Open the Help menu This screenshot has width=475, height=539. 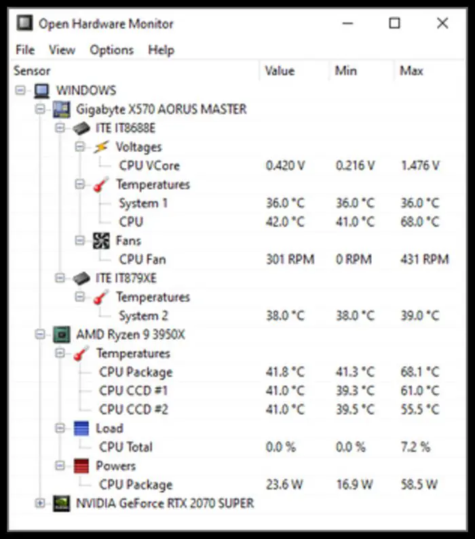(161, 50)
